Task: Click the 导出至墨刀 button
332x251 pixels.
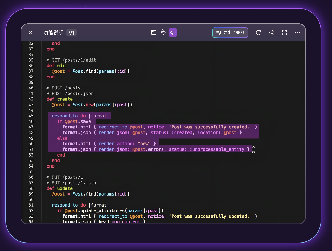Action: point(230,32)
